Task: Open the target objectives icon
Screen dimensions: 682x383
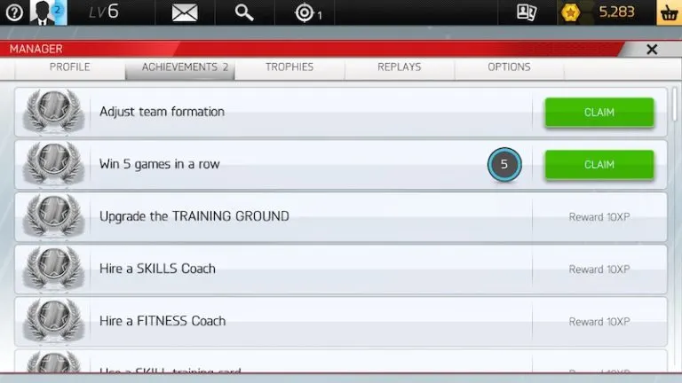Action: (306, 12)
